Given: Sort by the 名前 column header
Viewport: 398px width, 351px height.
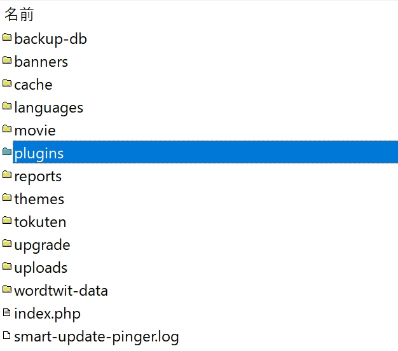Looking at the screenshot, I should tap(19, 14).
